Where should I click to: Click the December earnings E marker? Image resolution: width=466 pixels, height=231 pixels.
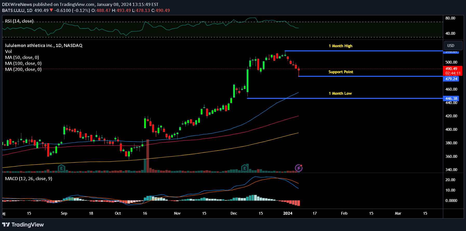[244, 168]
